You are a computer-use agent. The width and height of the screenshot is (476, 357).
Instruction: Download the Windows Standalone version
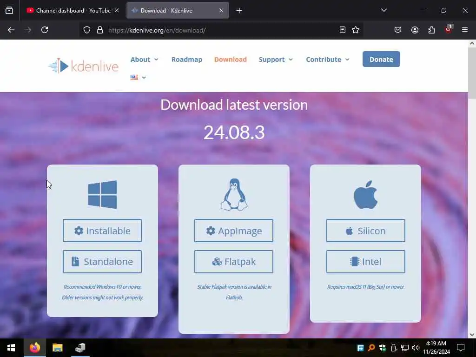pyautogui.click(x=102, y=262)
